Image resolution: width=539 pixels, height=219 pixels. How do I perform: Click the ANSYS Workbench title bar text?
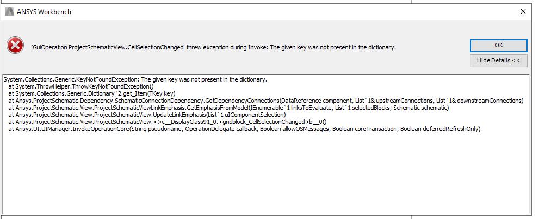point(44,11)
